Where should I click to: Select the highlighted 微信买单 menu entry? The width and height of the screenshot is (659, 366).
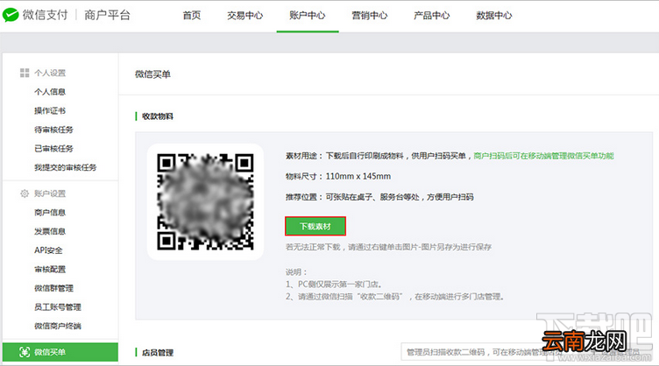click(x=60, y=352)
